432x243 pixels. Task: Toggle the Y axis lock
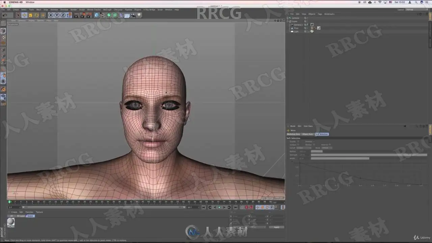(x=57, y=15)
